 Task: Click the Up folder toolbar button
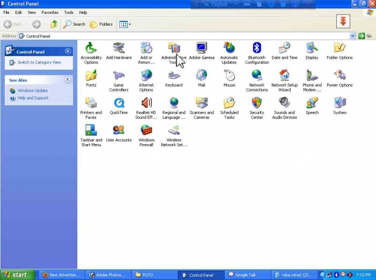point(54,24)
